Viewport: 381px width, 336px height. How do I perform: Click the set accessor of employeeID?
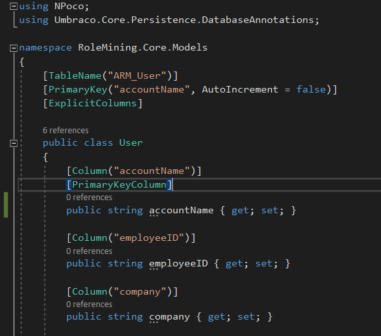tap(264, 264)
